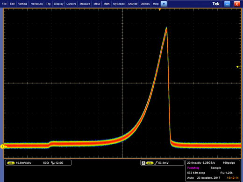Click the 10.0mV/div vertical scale readout
This screenshot has height=182, width=243.
coord(23,163)
